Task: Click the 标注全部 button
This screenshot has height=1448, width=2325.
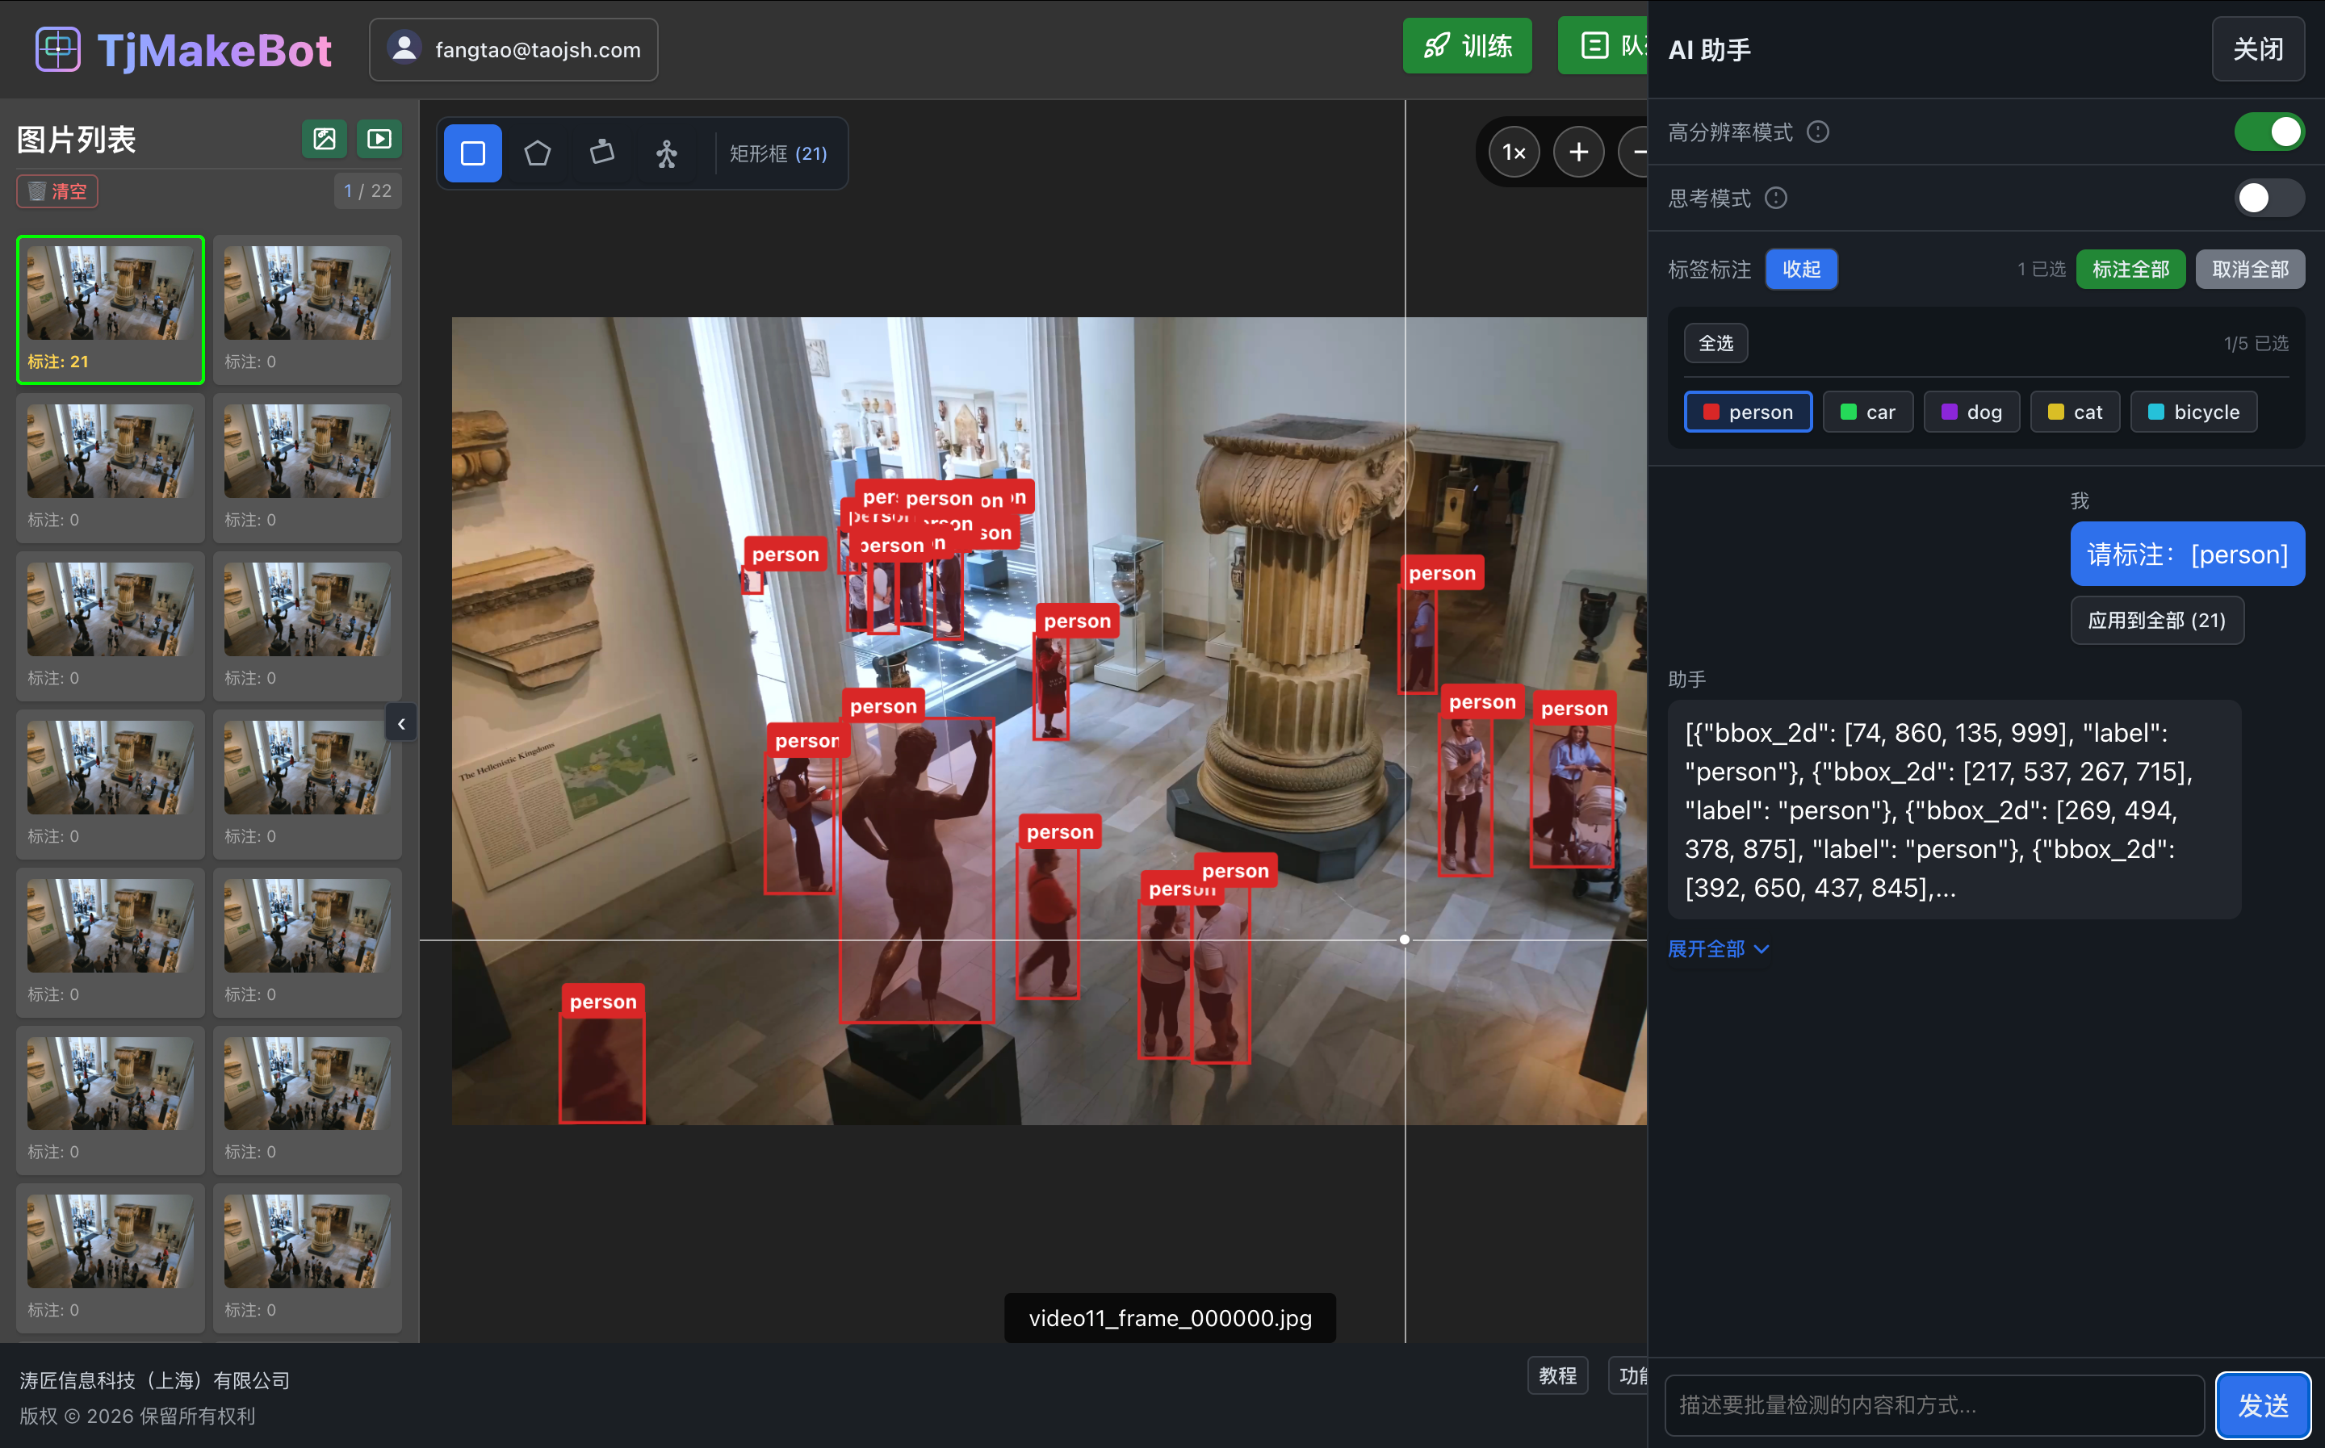Action: (2130, 269)
